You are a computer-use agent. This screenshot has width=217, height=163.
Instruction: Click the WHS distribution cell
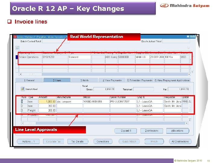(185, 101)
